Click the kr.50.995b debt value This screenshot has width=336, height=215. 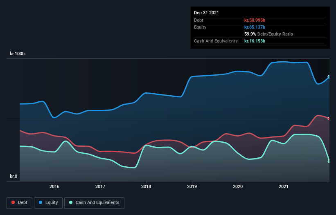255,20
